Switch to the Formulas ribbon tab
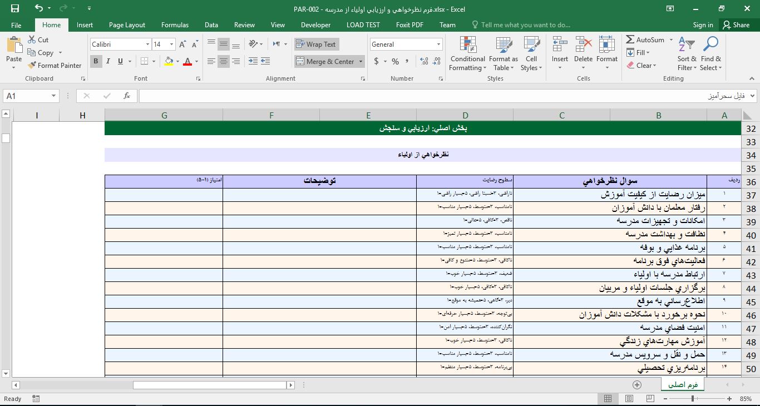The height and width of the screenshot is (406, 760). point(175,24)
